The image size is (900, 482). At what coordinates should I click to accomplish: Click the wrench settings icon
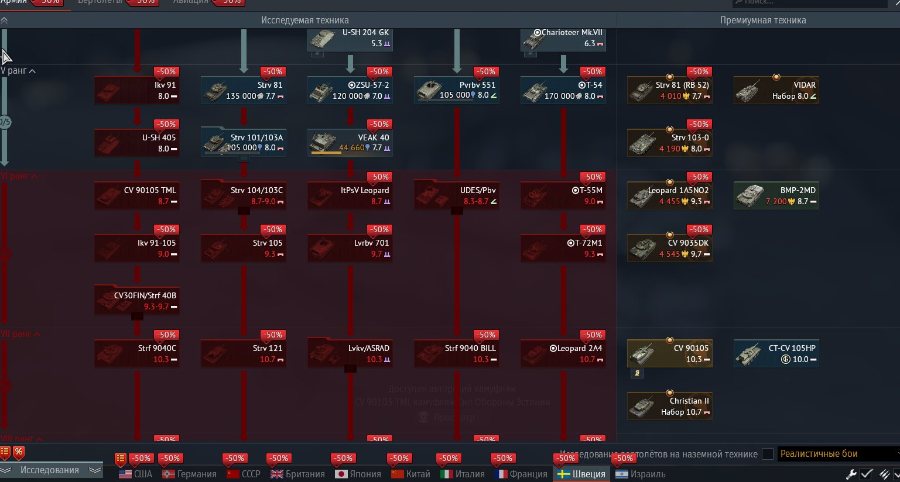tap(851, 474)
